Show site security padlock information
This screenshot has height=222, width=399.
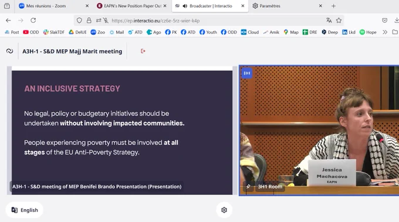[x=89, y=21]
